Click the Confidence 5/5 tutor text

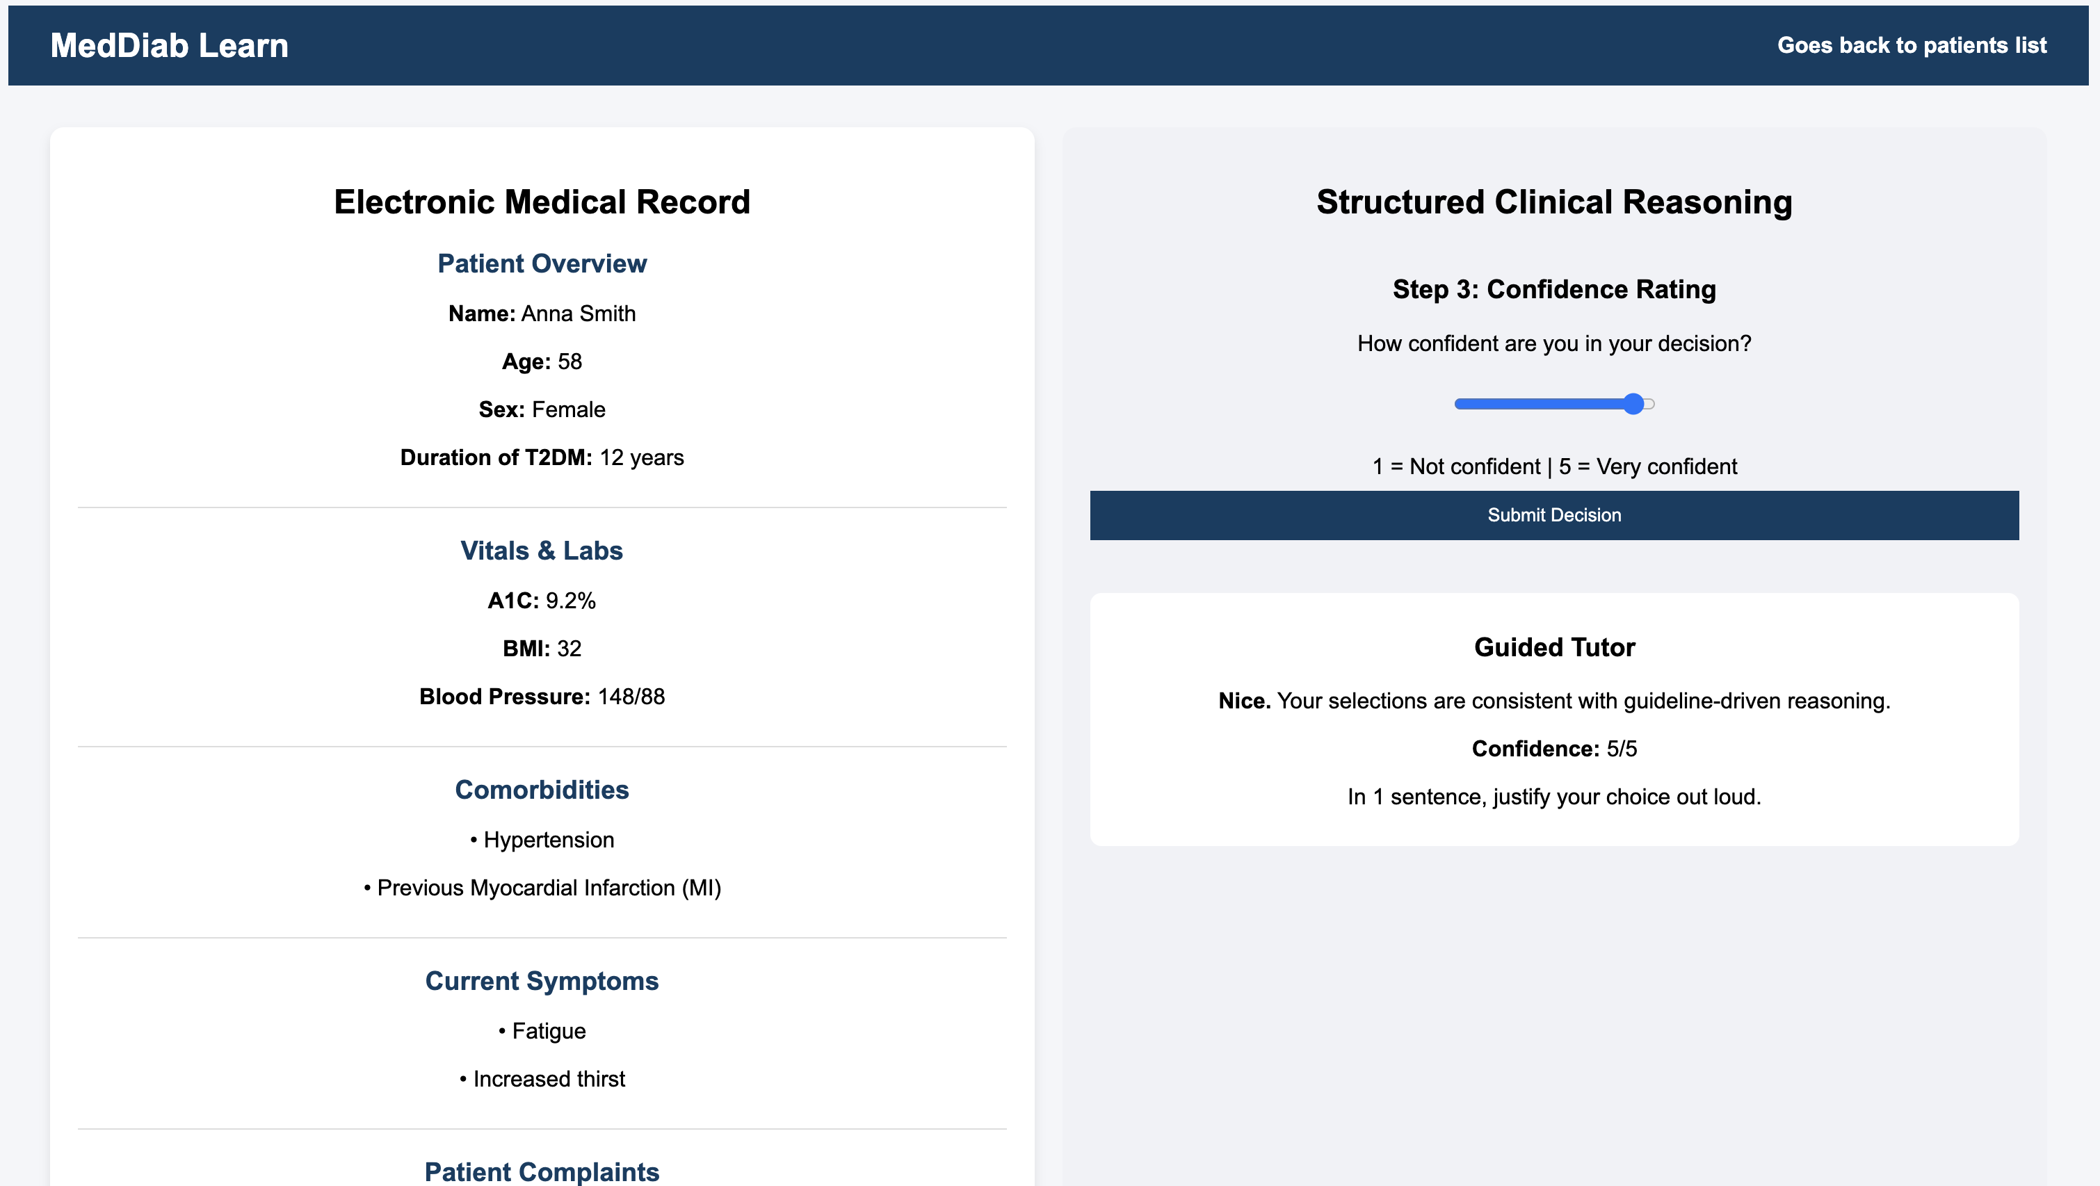pyautogui.click(x=1554, y=748)
